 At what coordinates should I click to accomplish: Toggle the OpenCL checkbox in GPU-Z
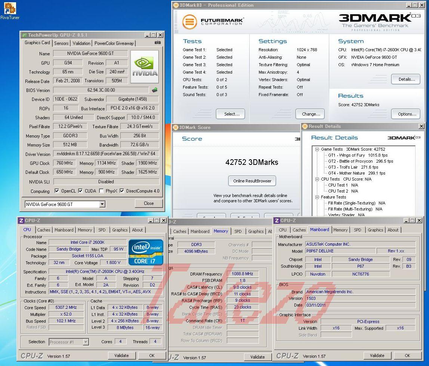click(x=57, y=191)
